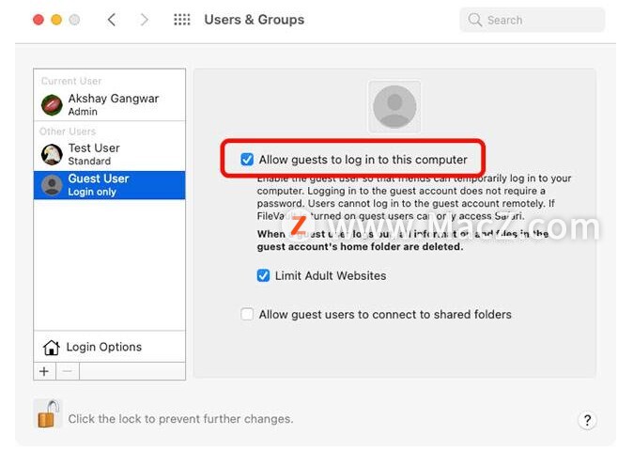This screenshot has height=451, width=618.
Task: Toggle the Limit Adult Websites checkbox
Action: pos(263,275)
